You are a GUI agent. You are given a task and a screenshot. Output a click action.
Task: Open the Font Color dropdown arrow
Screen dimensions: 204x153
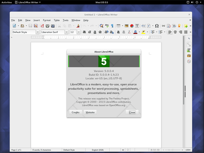[x=139, y=32]
